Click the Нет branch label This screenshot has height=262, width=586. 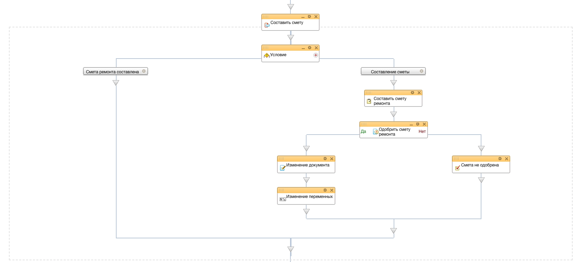(422, 132)
